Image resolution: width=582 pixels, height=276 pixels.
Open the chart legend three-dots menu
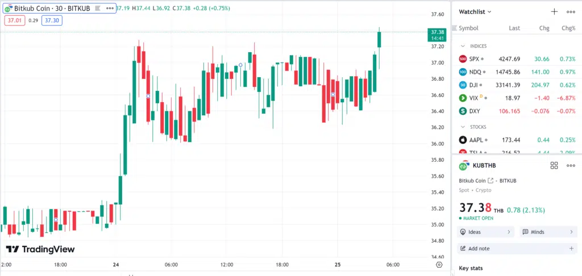tap(110, 8)
